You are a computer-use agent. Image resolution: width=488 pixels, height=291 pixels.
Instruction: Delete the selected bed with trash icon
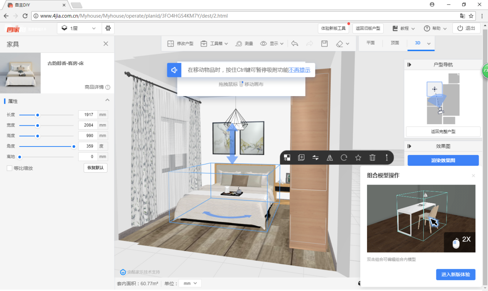click(x=372, y=157)
